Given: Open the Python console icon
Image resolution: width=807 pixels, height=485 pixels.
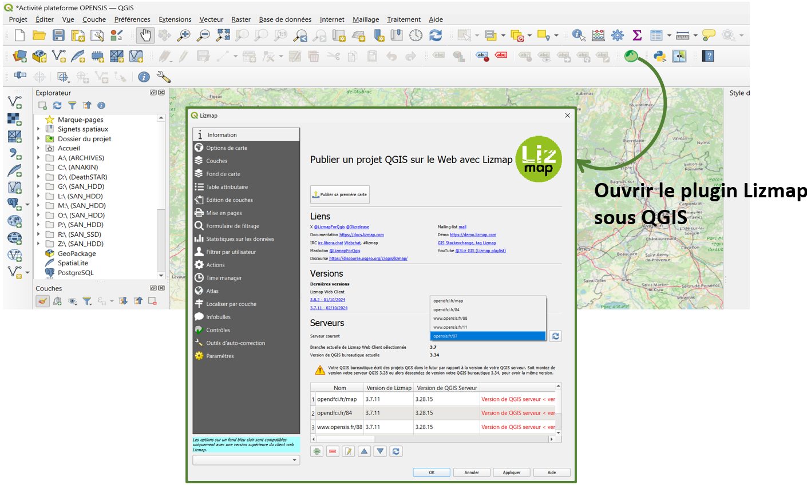Looking at the screenshot, I should point(660,56).
